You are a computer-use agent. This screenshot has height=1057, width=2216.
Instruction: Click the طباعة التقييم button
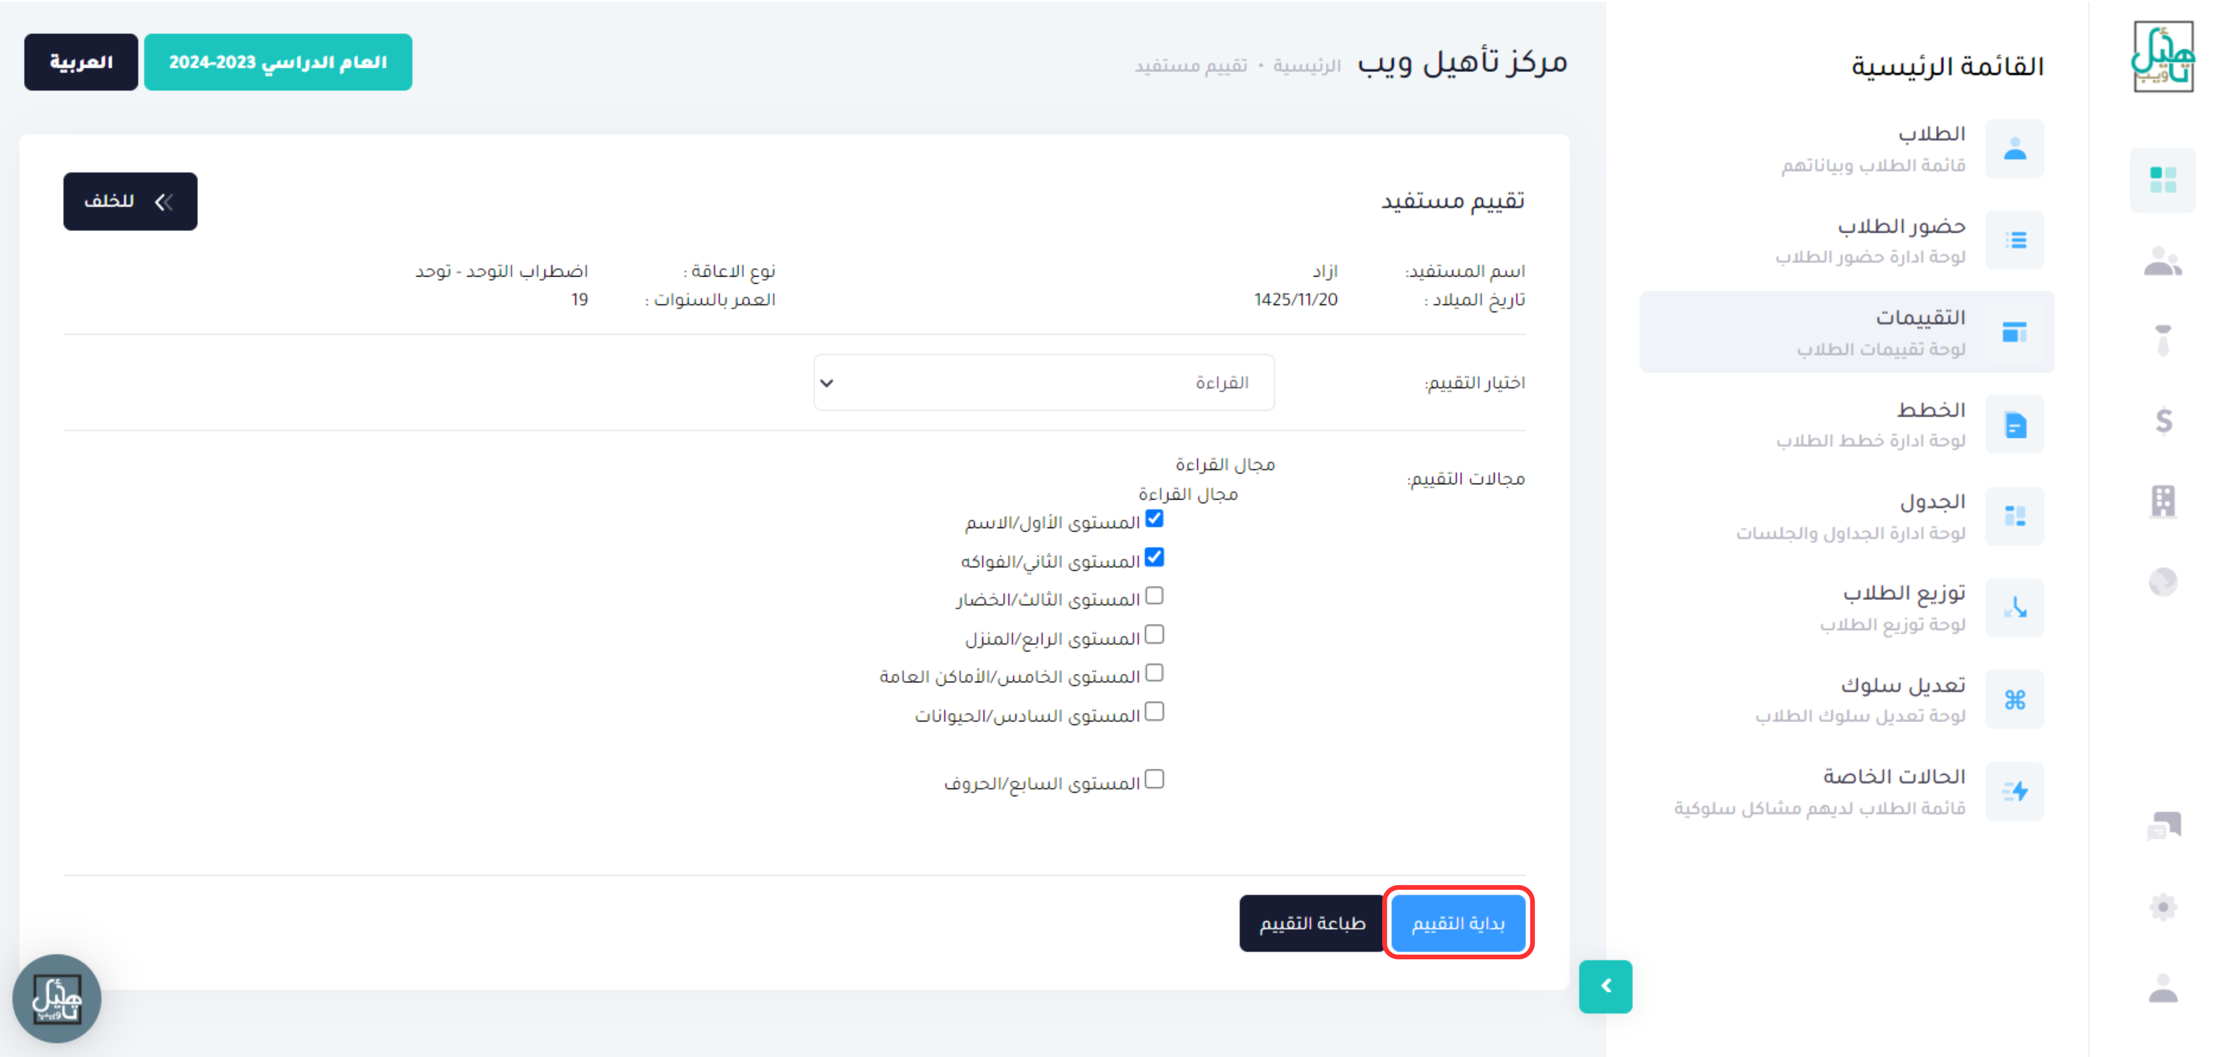1312,924
